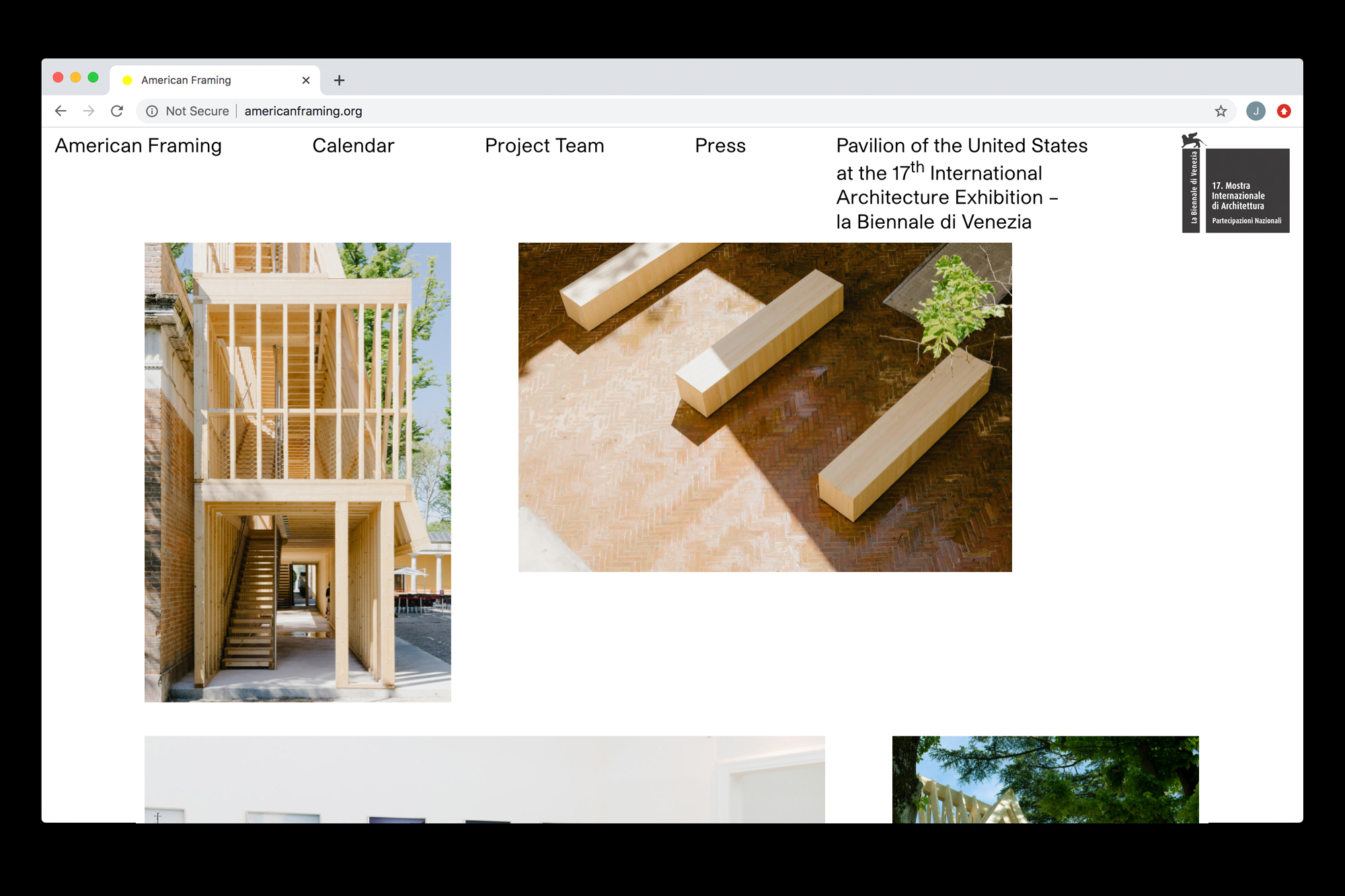Click the red extension icon beside the profile
The height and width of the screenshot is (896, 1345).
point(1284,111)
